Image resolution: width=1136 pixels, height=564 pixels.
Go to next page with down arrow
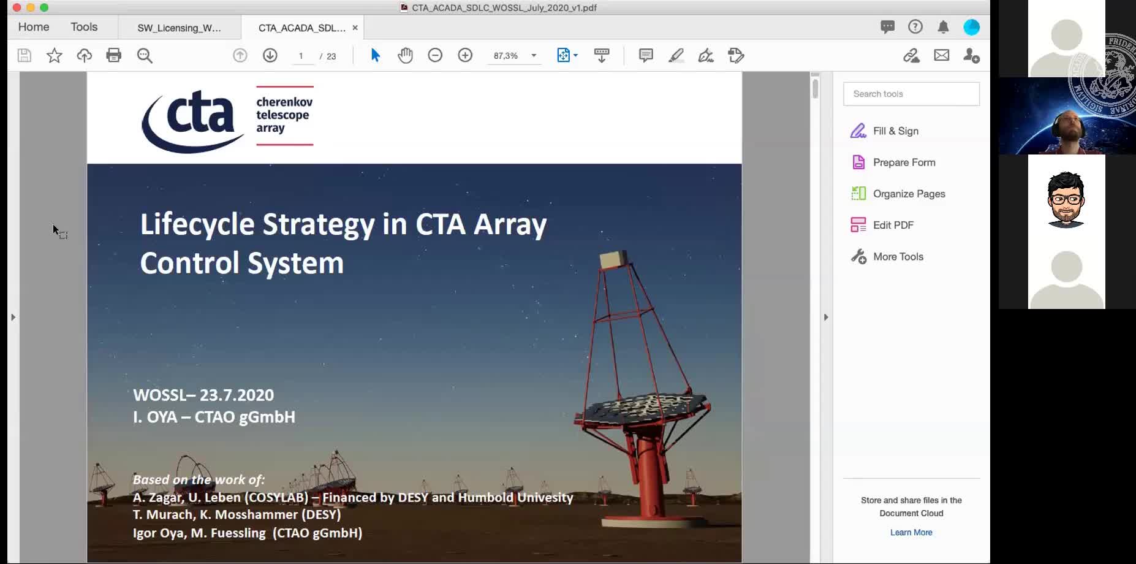click(270, 55)
